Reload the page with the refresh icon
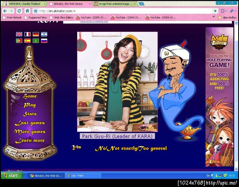Image resolution: width=239 pixels, height=187 pixels. (19, 11)
